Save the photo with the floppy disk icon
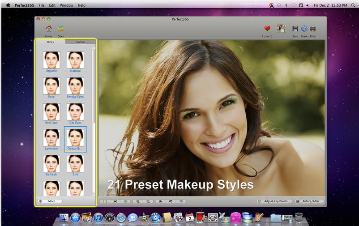 pos(295,29)
